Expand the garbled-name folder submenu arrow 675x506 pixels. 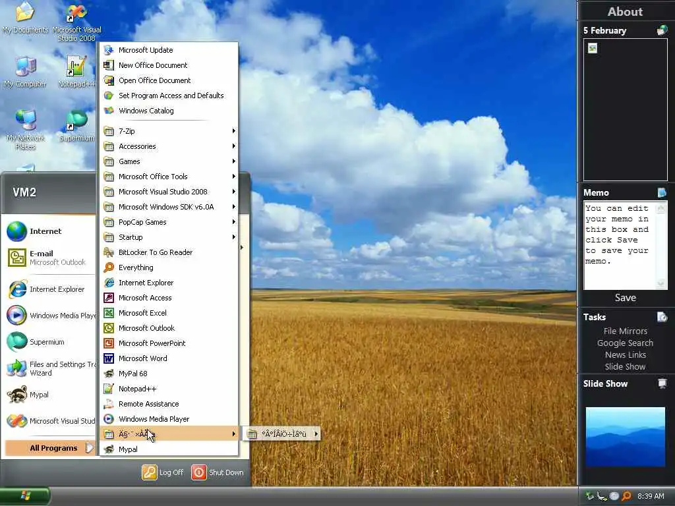click(x=234, y=434)
